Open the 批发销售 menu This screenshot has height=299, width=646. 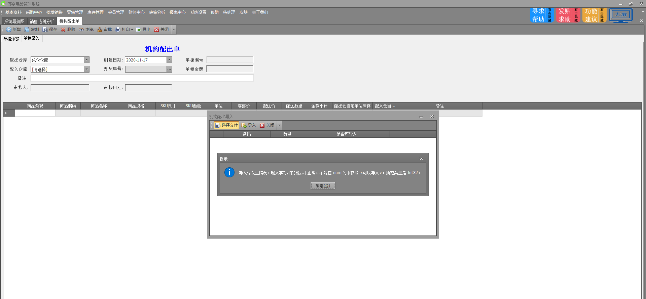[55, 12]
